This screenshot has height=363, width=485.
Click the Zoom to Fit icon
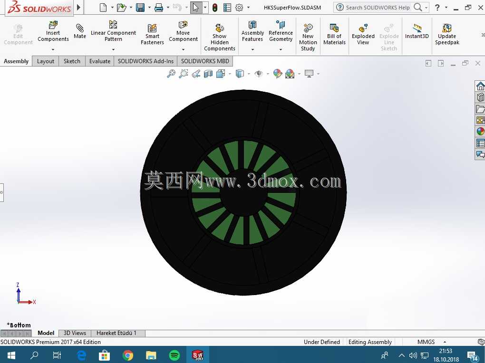pyautogui.click(x=171, y=74)
